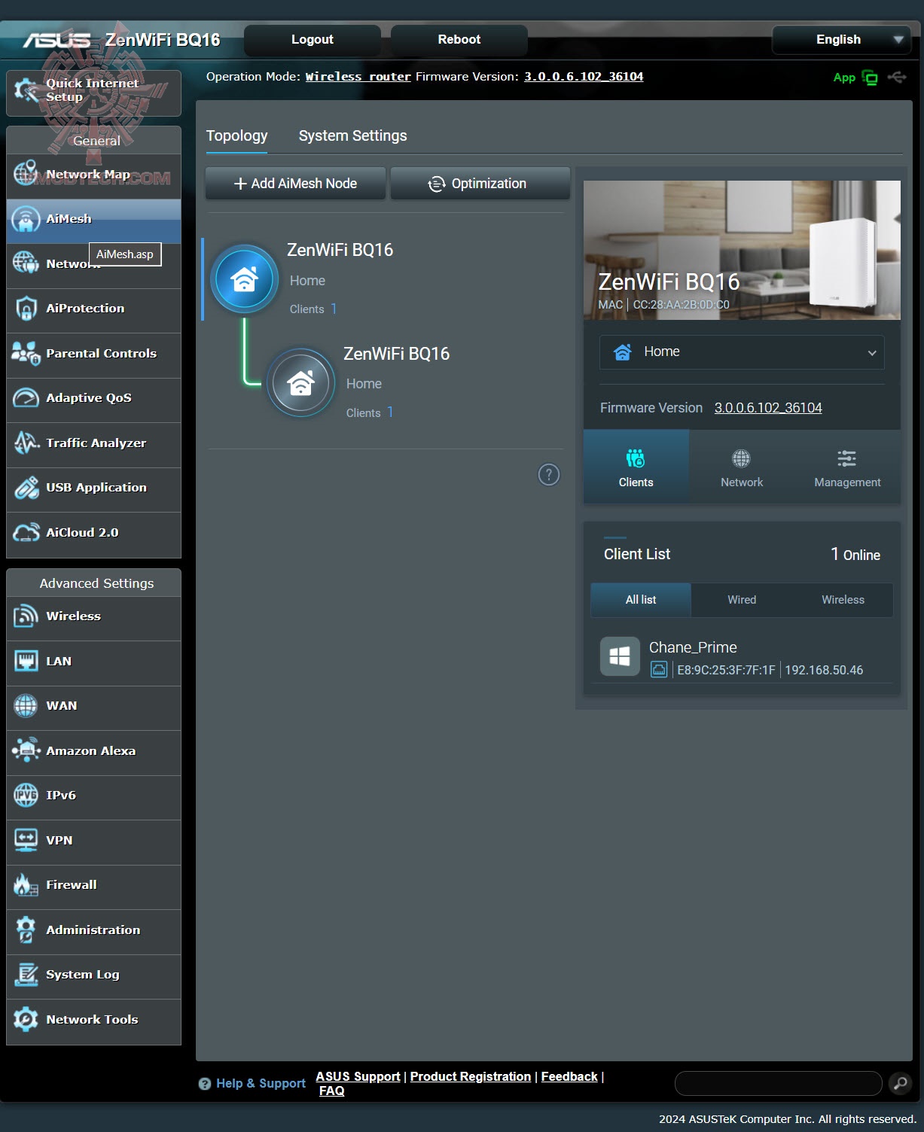Switch to the Wired client filter

click(741, 600)
